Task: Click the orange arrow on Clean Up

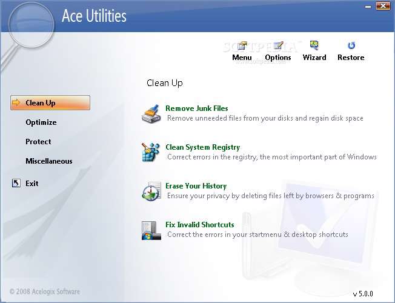Action: click(16, 102)
